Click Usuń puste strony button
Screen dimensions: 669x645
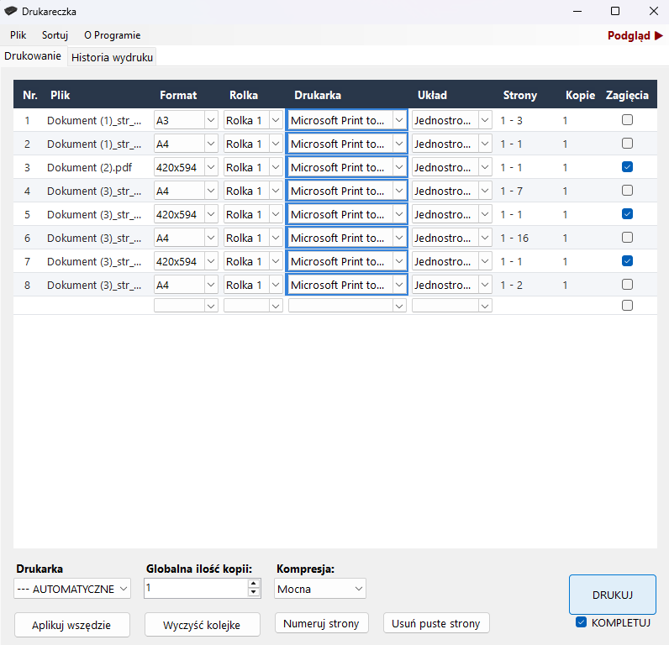tap(436, 623)
